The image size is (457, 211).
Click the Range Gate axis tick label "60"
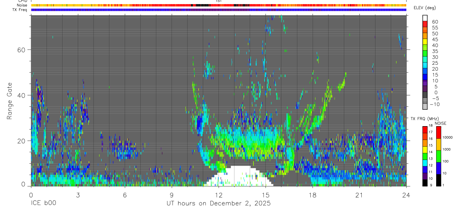tap(21, 50)
